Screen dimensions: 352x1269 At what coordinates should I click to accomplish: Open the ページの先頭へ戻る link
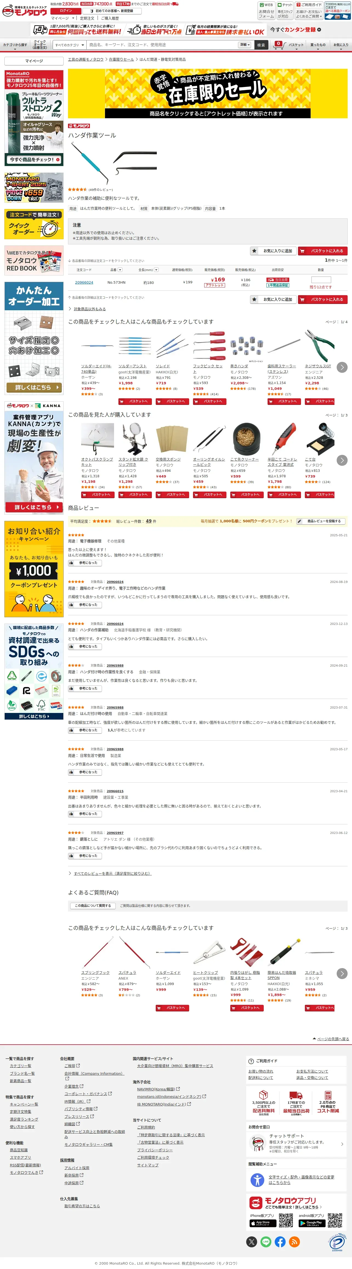click(x=333, y=1039)
